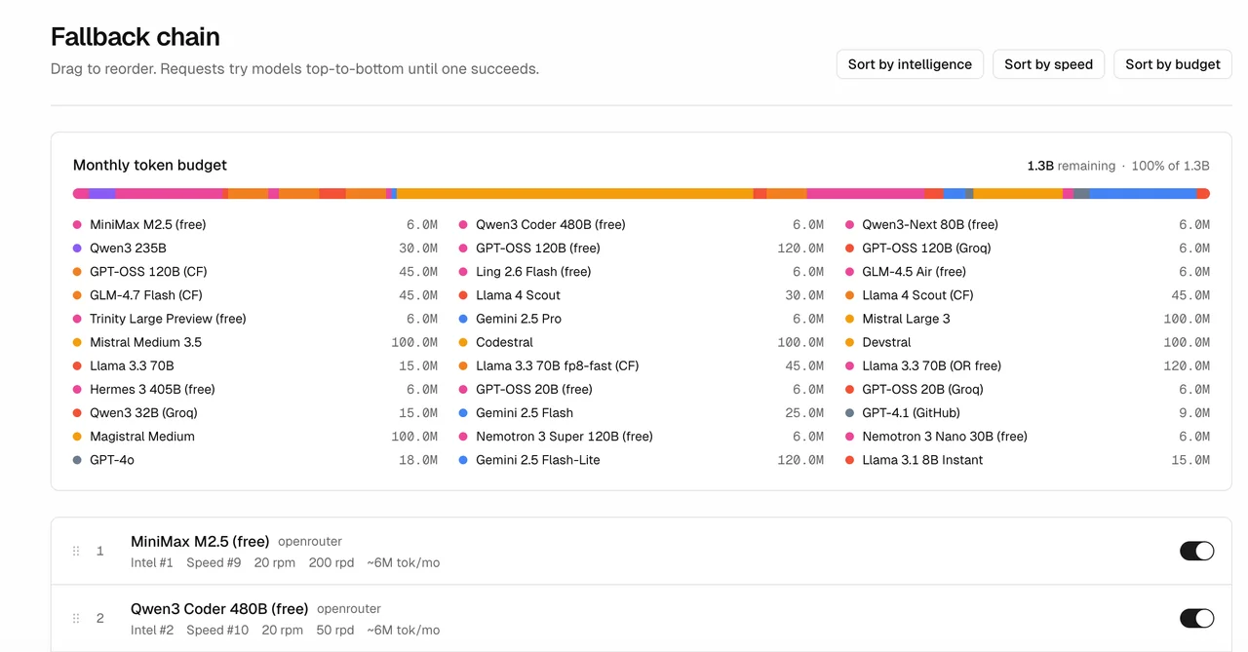Click GLM-4.7 Flash (CF) legend entry

click(146, 295)
